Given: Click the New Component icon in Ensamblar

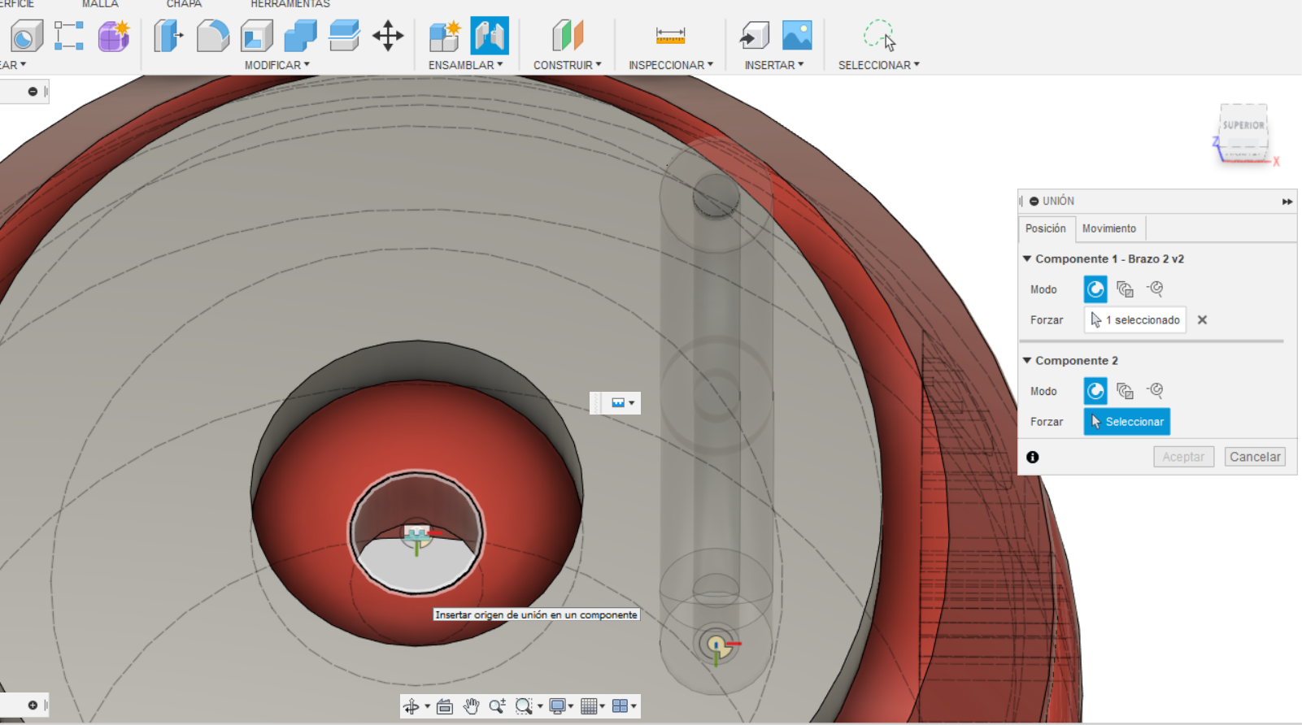Looking at the screenshot, I should 445,36.
